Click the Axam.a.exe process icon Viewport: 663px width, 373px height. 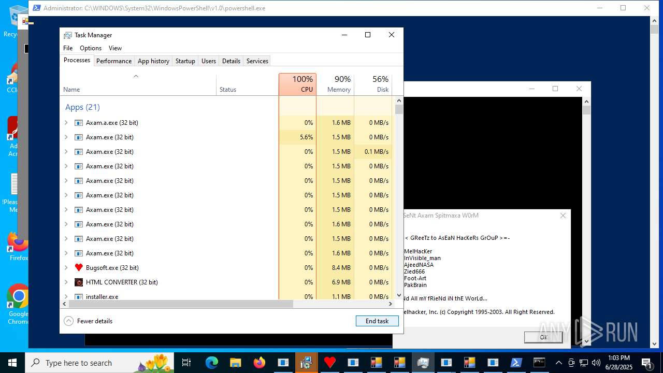tap(79, 123)
